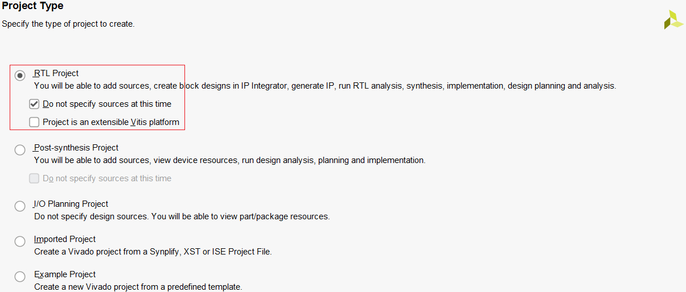Uncheck the enabled 'Do not specify sources' checkbox
Viewport: 686px width, 292px height.
35,104
